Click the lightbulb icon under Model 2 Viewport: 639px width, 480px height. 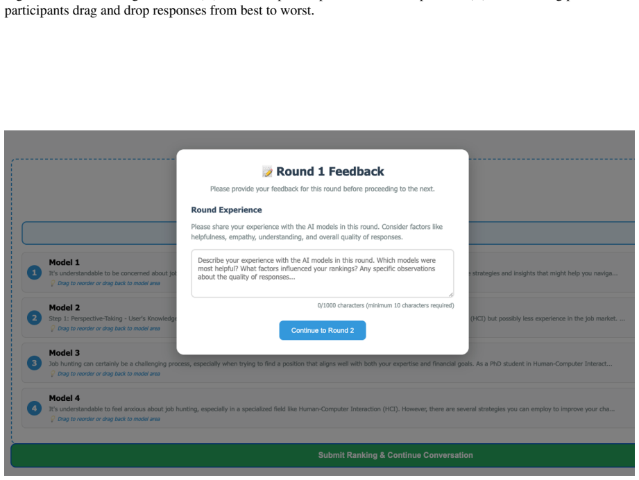pyautogui.click(x=52, y=328)
